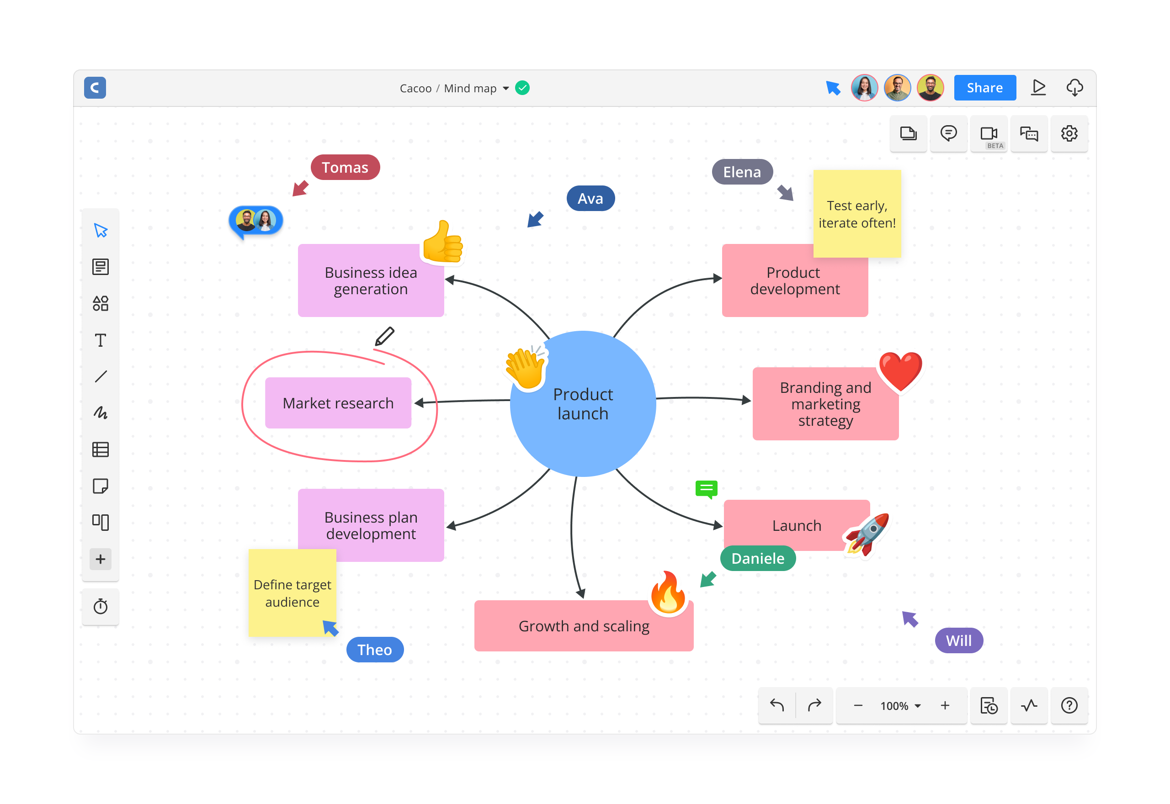Select the Text tool
Screen dimensions: 1170x804
(100, 340)
